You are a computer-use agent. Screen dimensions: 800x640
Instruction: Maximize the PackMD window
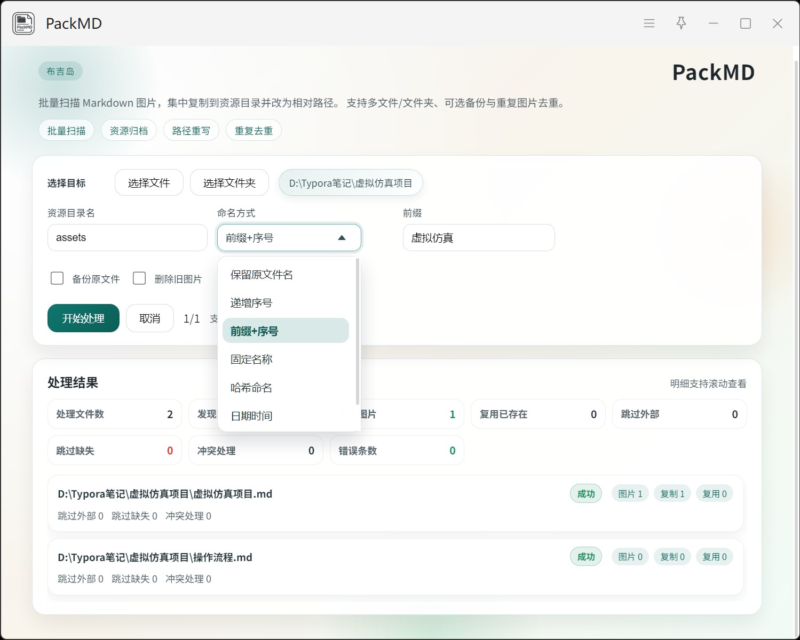pos(746,23)
